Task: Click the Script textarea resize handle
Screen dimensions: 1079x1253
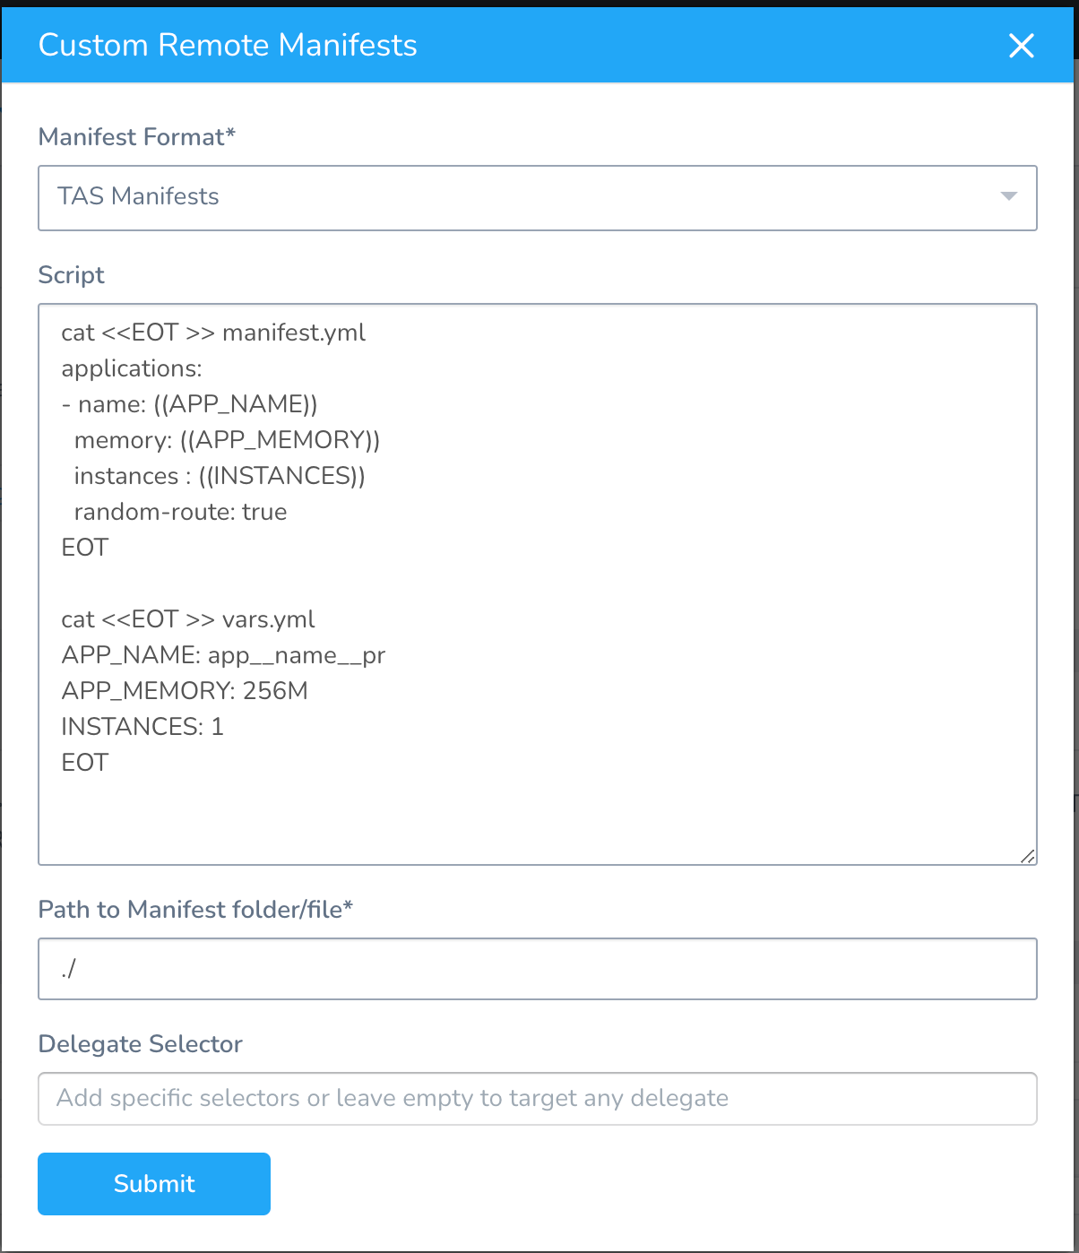Action: [x=1028, y=856]
